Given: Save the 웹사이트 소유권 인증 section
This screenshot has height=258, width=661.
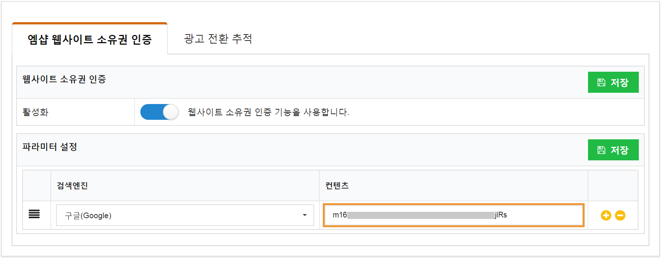Looking at the screenshot, I should point(613,82).
